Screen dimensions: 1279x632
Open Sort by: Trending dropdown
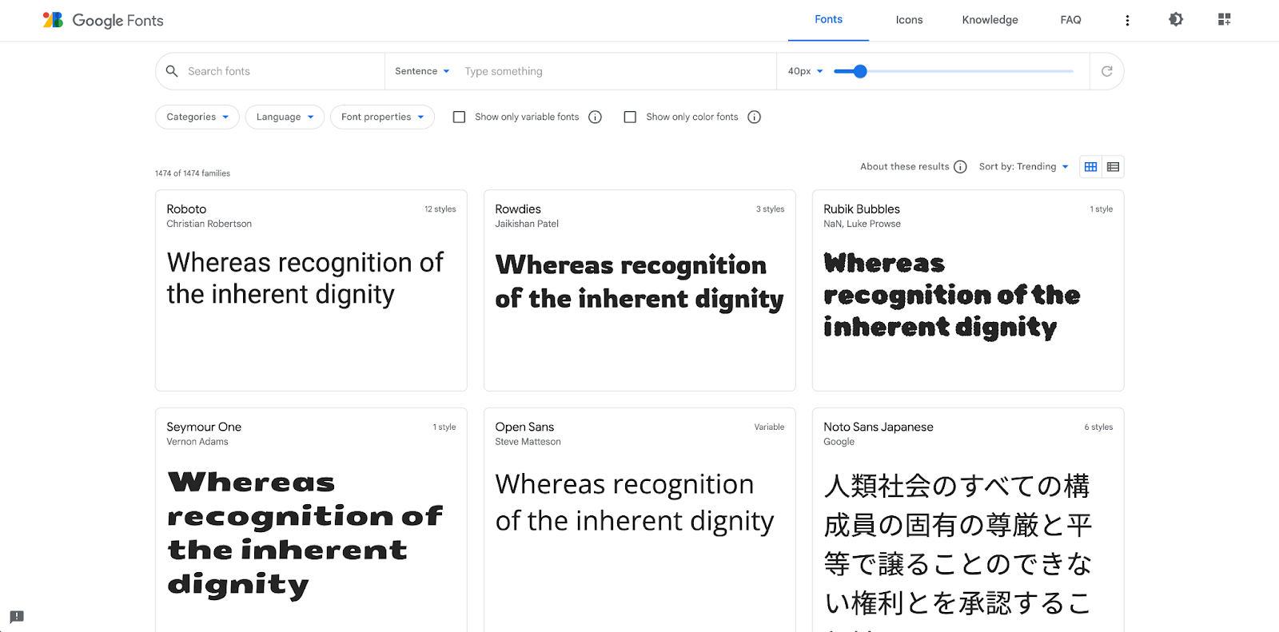pyautogui.click(x=1023, y=167)
